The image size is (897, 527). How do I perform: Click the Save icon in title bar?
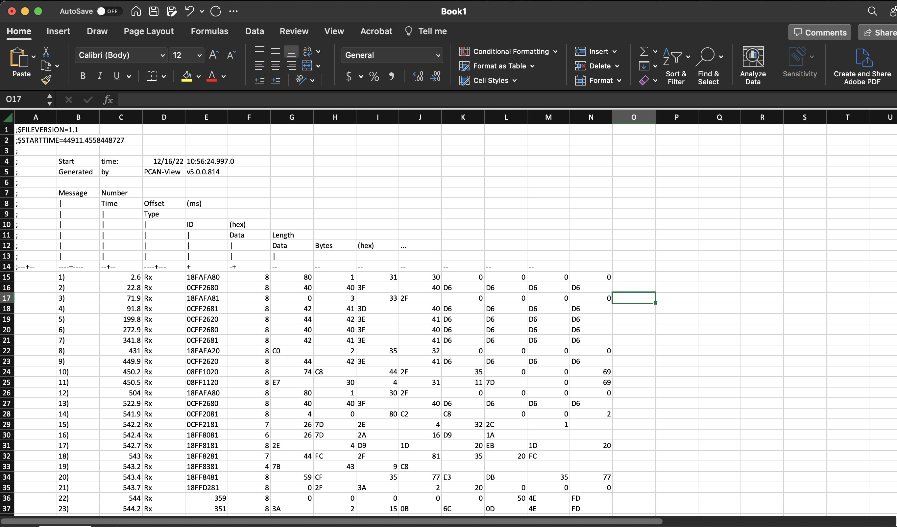(x=154, y=11)
